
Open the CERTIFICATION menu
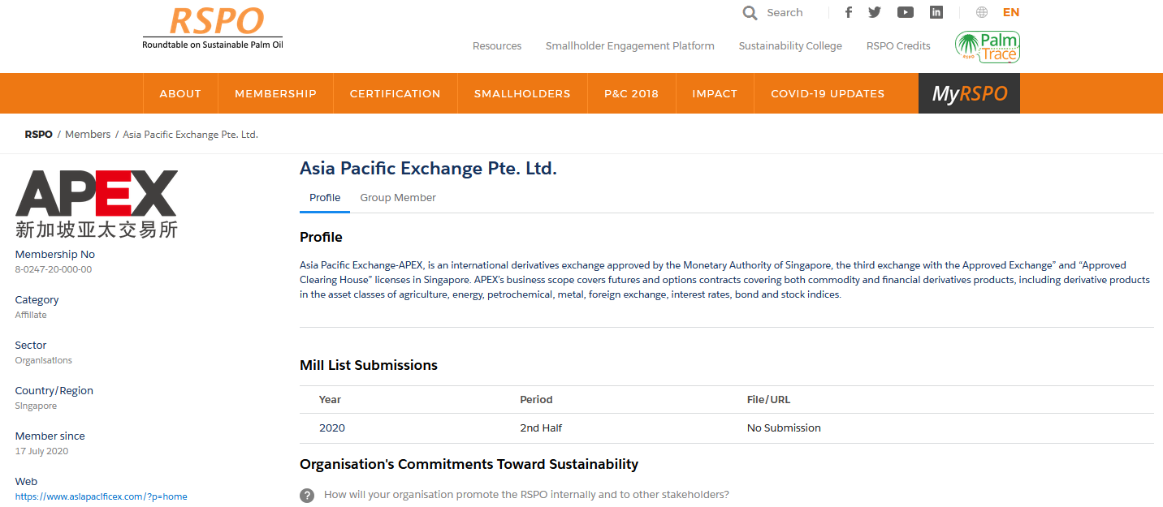point(395,93)
